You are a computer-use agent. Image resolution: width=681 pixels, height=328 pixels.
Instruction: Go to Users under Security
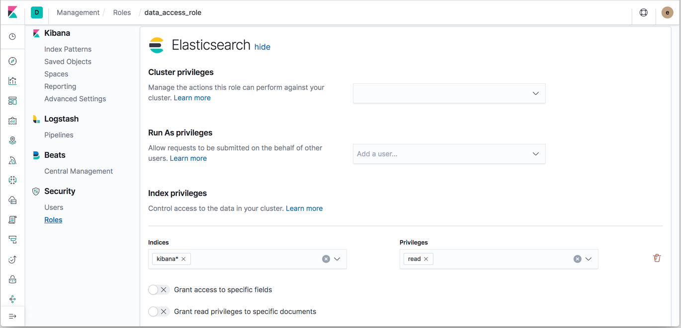pyautogui.click(x=54, y=207)
